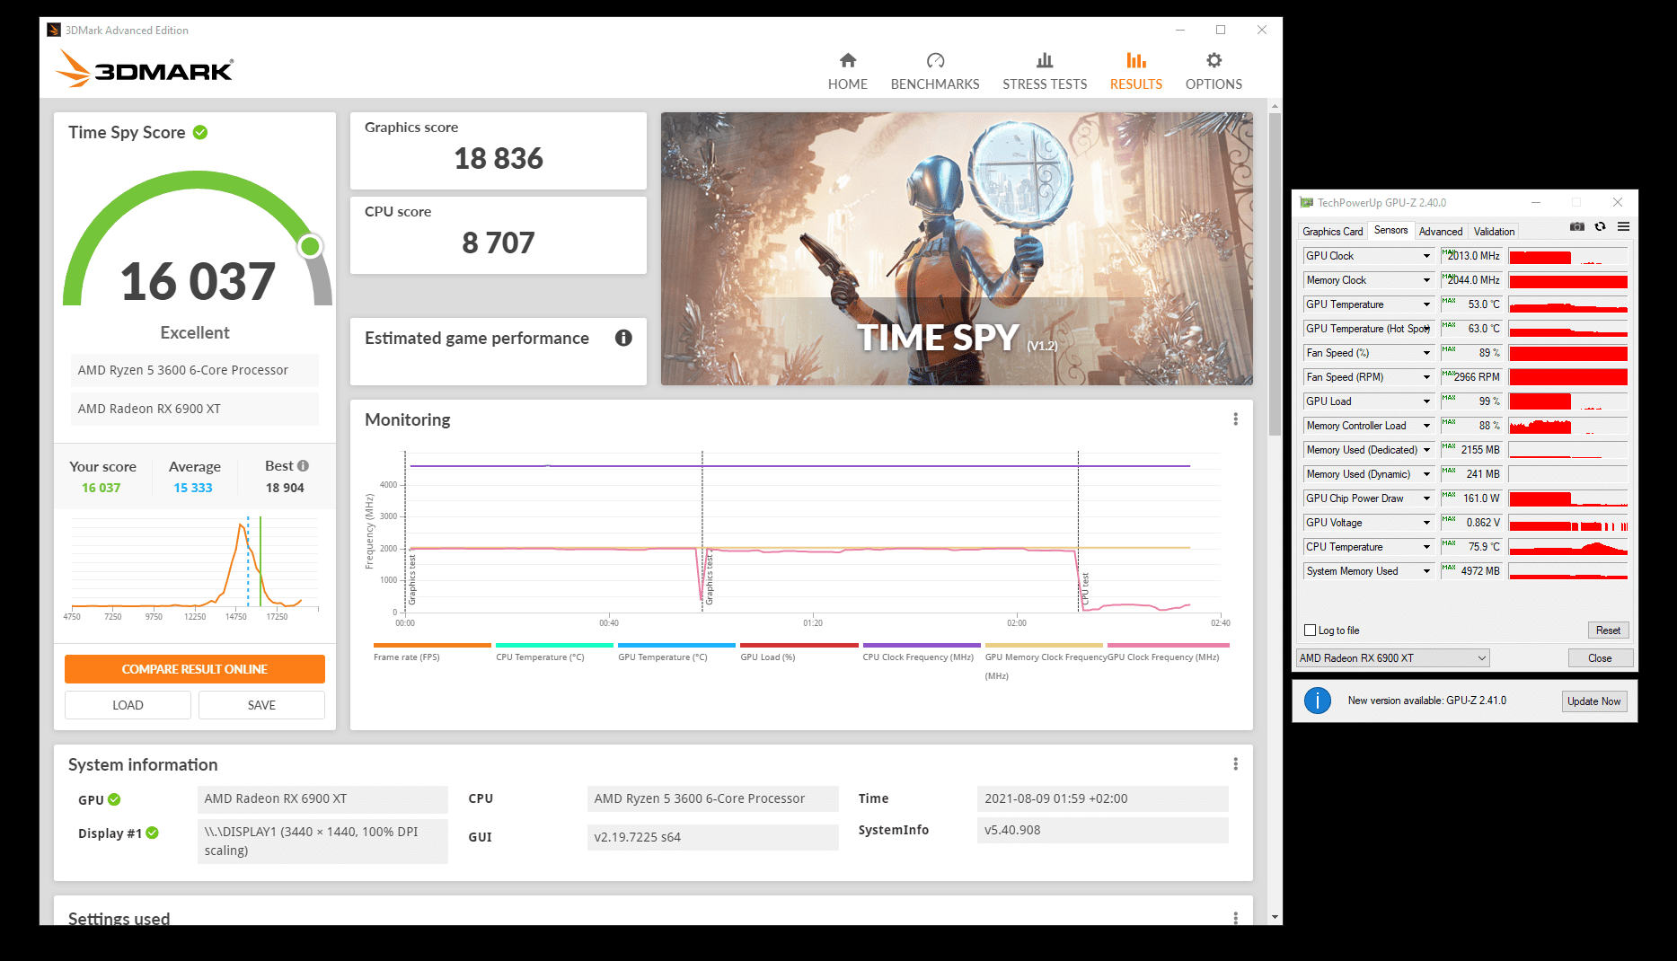Expand the System Memory Used sensor dropdown
The image size is (1677, 961).
click(x=1426, y=571)
